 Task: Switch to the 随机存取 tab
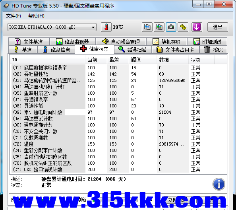166,42
